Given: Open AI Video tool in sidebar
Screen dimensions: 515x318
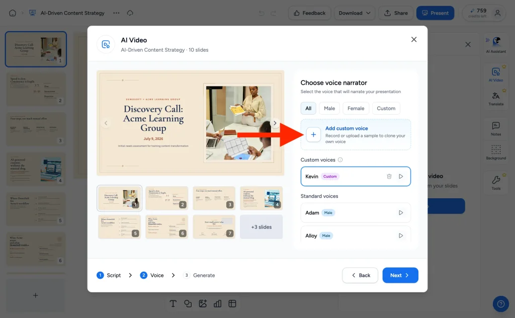Looking at the screenshot, I should tap(496, 74).
